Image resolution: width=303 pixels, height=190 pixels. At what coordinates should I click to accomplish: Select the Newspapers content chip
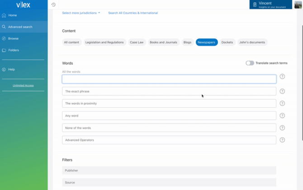click(x=206, y=42)
